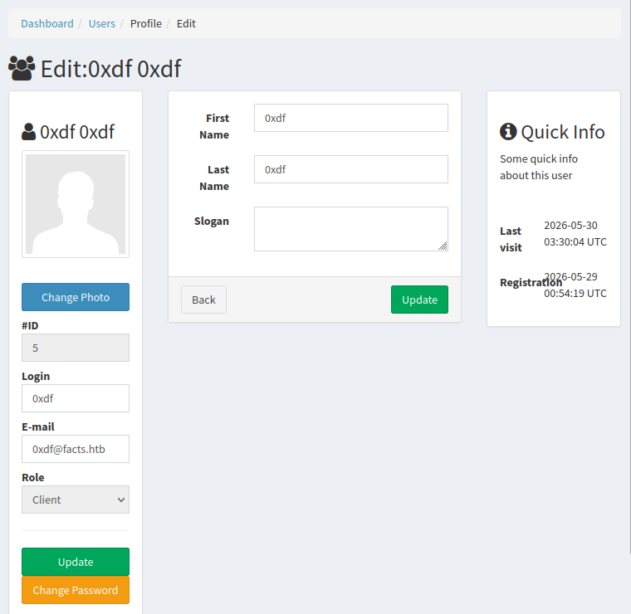This screenshot has height=614, width=631.
Task: Click the users group icon beside Edit heading
Action: (x=22, y=68)
